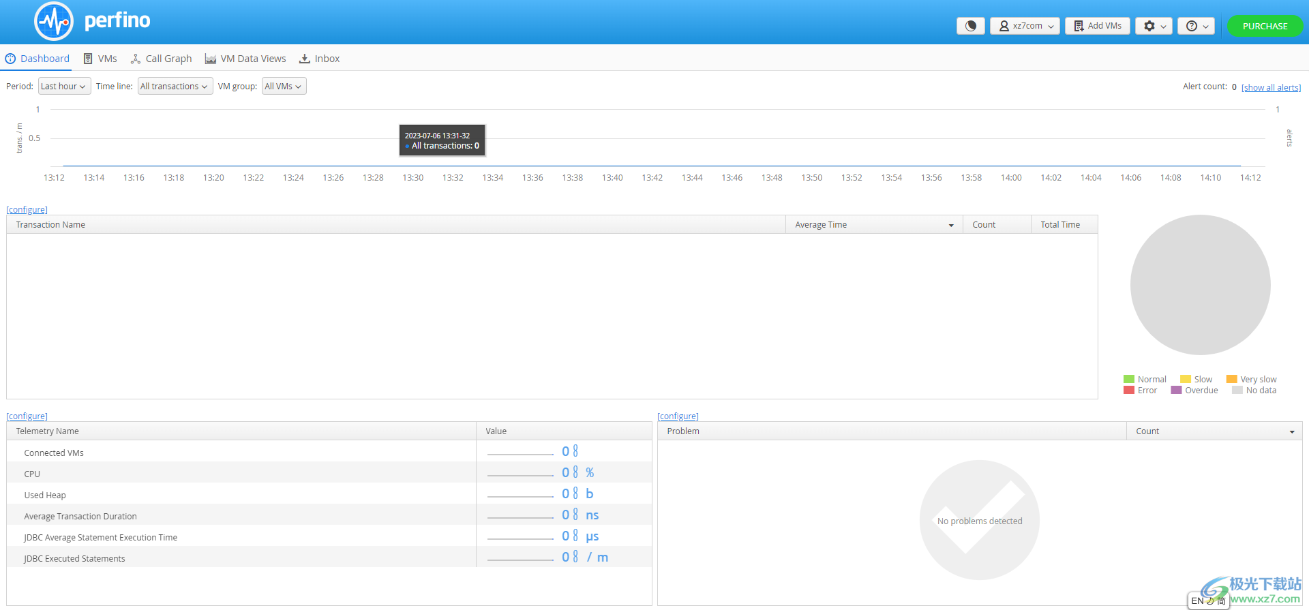Open the Time line 'All transactions' dropdown

(x=175, y=86)
